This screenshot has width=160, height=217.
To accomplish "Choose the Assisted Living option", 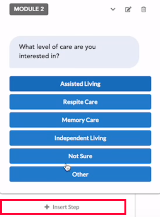I will point(80,84).
